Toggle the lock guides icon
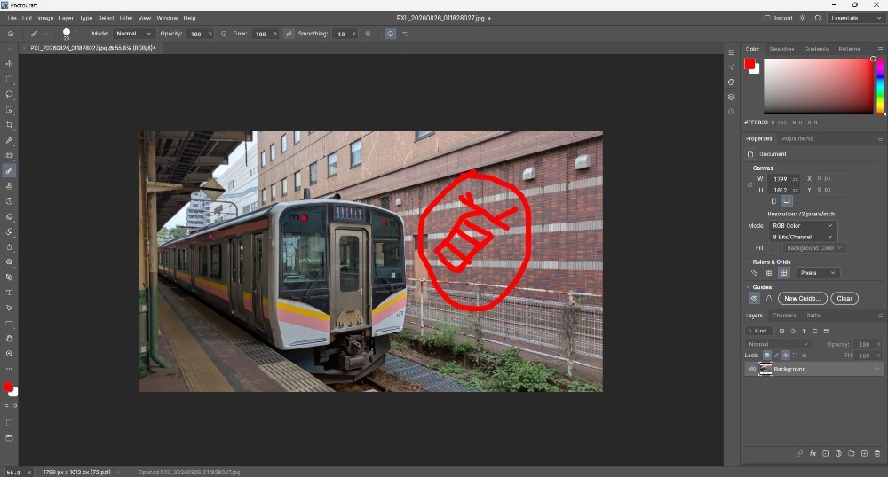 point(769,299)
